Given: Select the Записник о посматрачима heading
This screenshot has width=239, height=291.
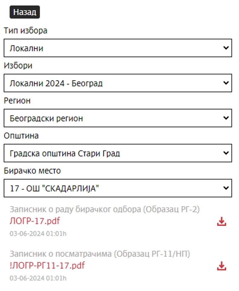Looking at the screenshot, I should (100, 254).
